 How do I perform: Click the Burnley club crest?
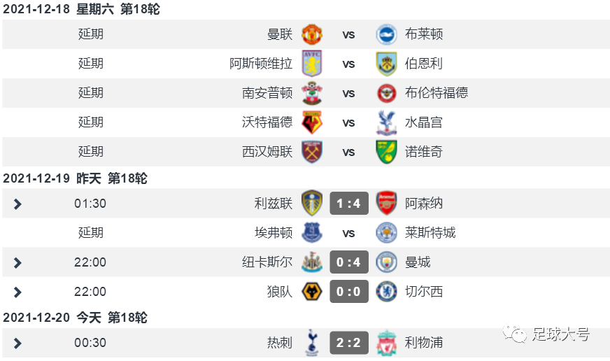387,64
